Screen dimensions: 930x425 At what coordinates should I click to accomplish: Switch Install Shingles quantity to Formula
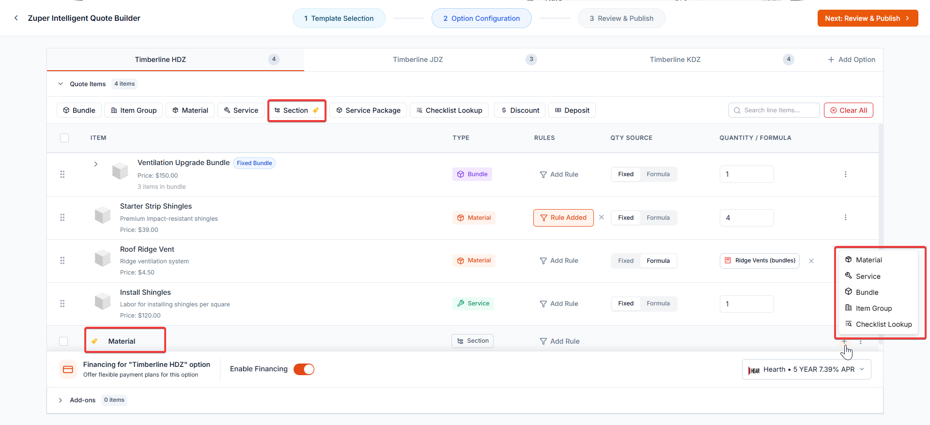[658, 304]
